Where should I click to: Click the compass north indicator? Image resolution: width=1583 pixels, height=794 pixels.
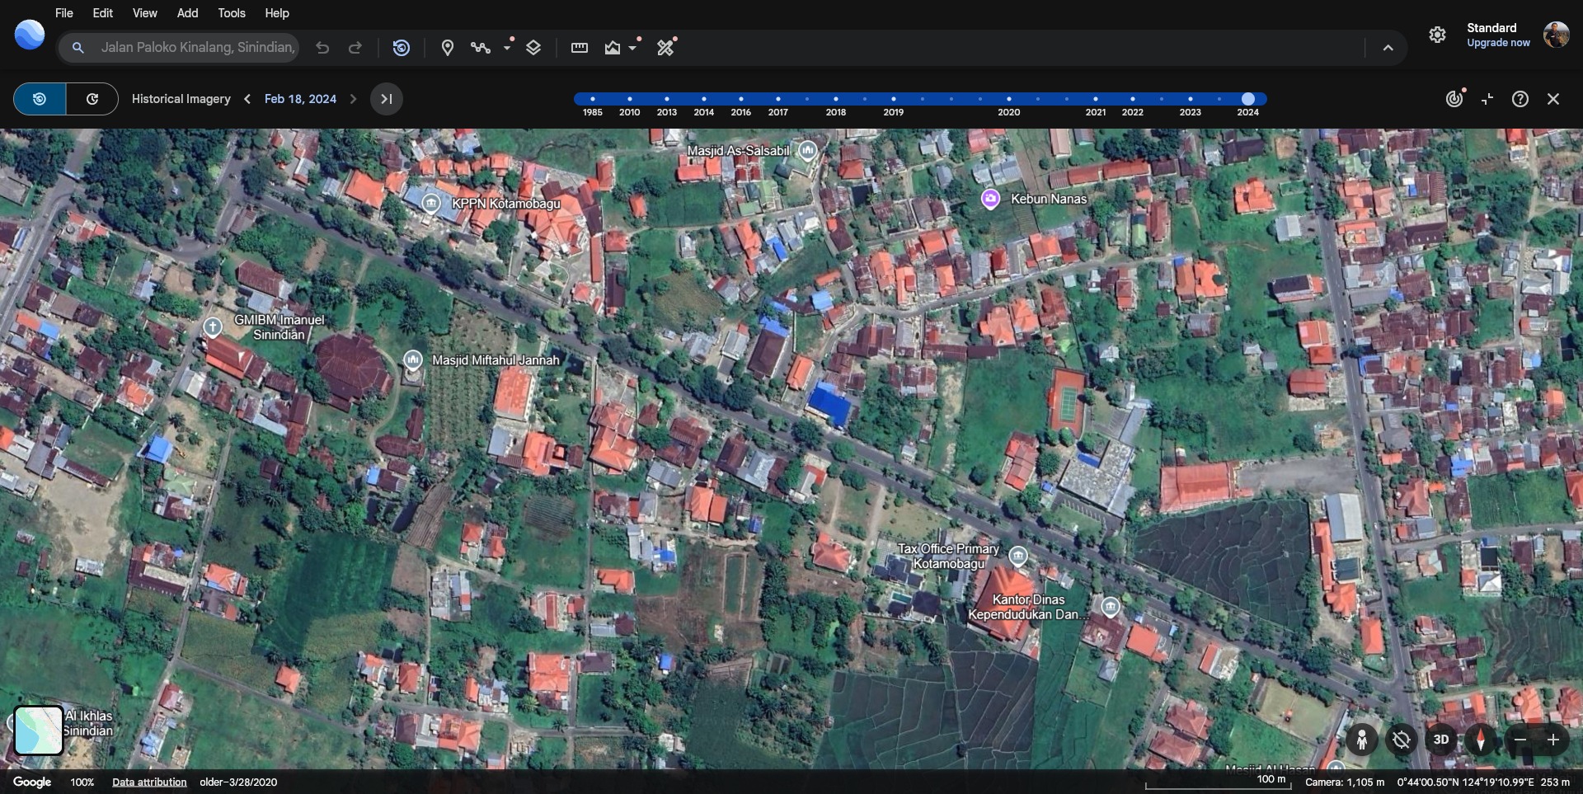[1481, 740]
